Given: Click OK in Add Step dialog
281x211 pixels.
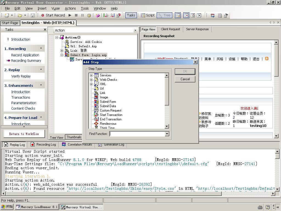Looking at the screenshot, I should 185,71.
